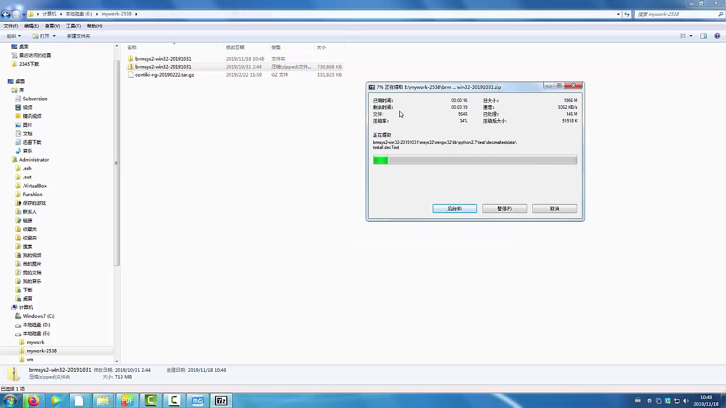Open the 帮助(H) menu
The width and height of the screenshot is (726, 408).
tap(95, 26)
